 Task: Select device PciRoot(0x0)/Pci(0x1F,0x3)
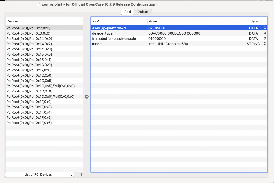tap(29, 107)
